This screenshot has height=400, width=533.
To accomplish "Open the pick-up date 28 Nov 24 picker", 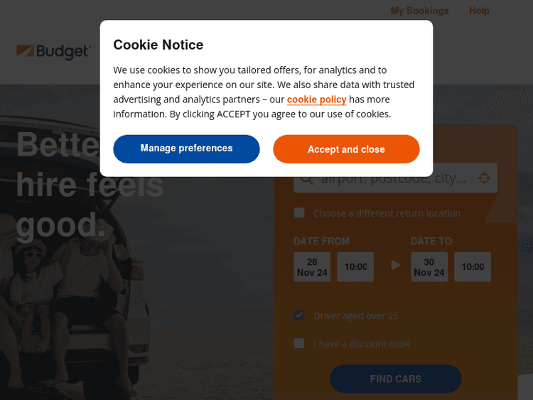I will point(312,267).
